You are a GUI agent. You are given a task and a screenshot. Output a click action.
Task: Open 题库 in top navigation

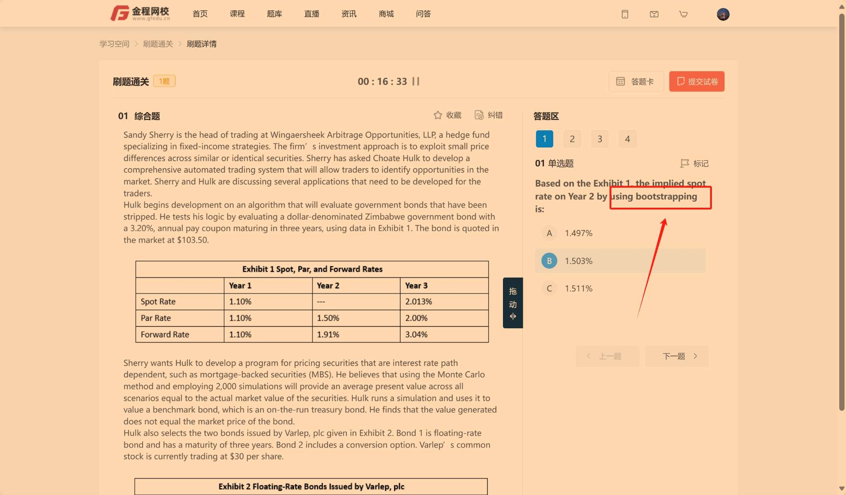pos(274,14)
